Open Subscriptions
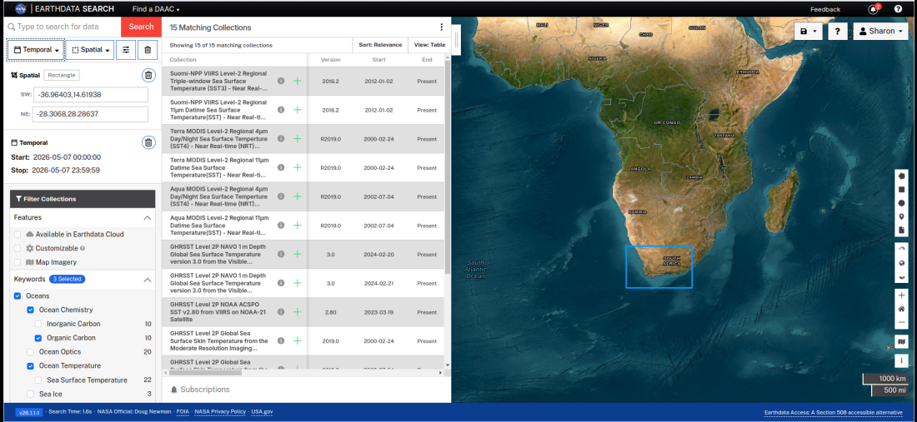This screenshot has height=422, width=917. click(200, 390)
